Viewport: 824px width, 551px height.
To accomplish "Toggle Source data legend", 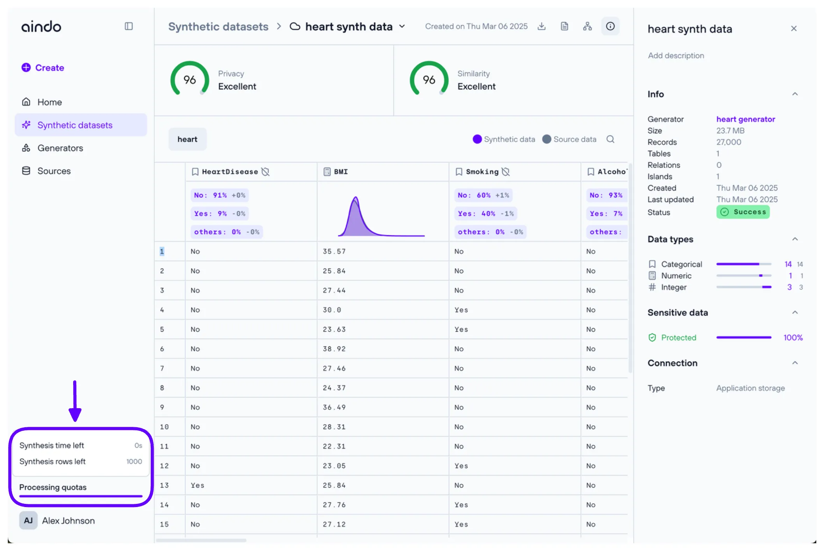I will click(569, 139).
